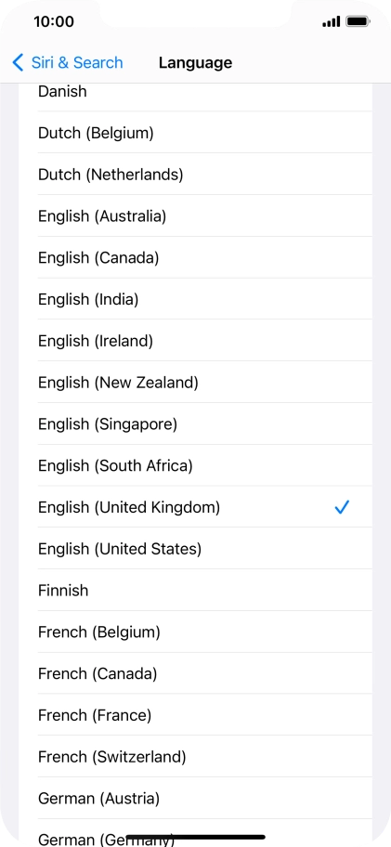
Task: Tap the battery icon in status bar
Action: coord(358,21)
